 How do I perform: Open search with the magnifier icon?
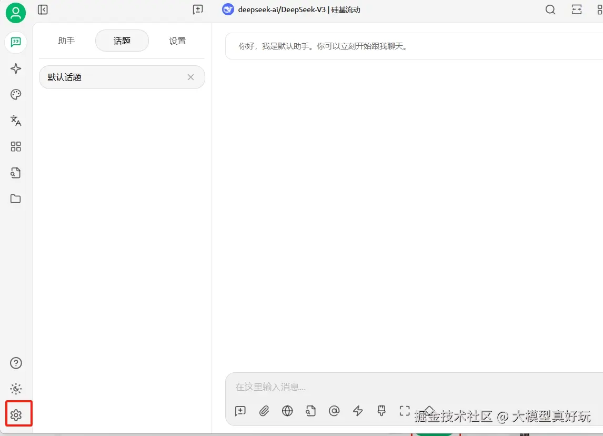pyautogui.click(x=550, y=9)
